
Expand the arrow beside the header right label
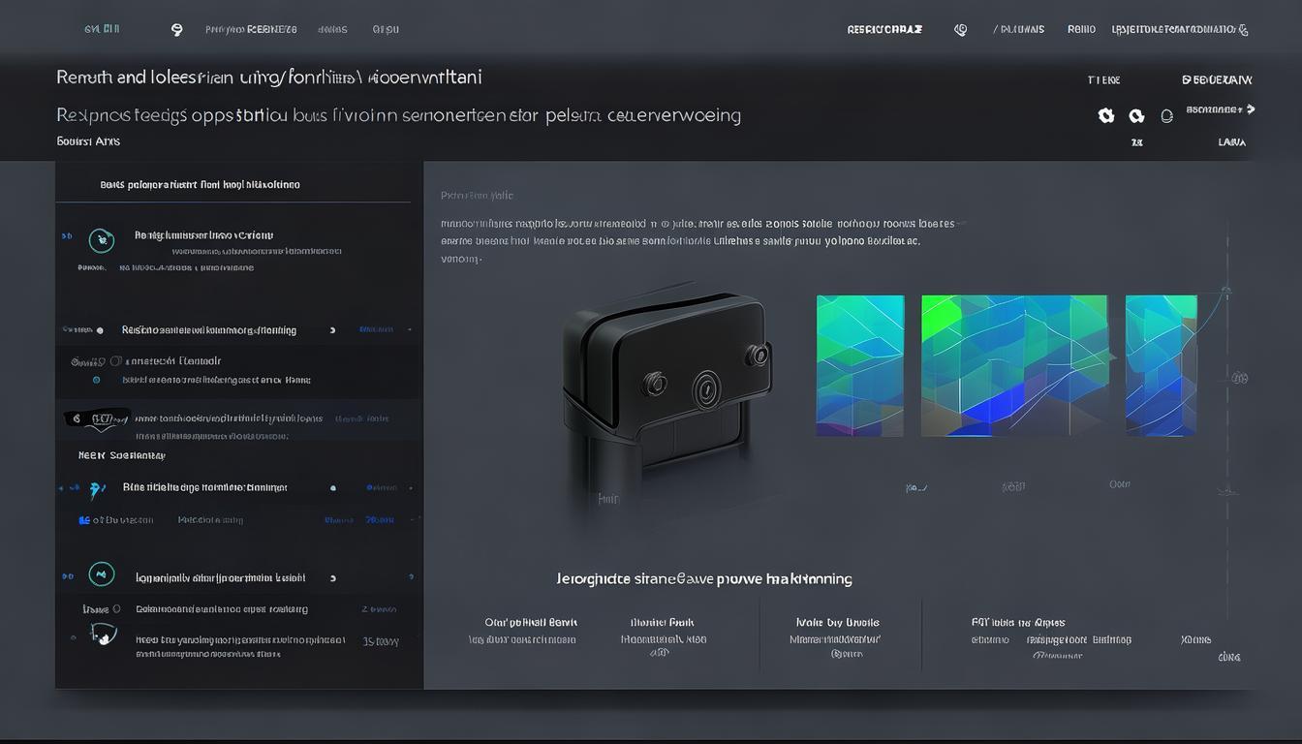pyautogui.click(x=1251, y=109)
